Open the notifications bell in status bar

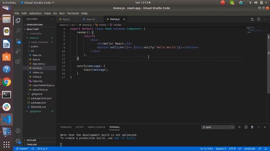266,148
